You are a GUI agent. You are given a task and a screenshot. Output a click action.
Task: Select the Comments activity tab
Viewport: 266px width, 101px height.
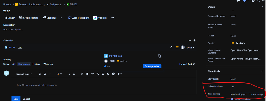click(24, 64)
